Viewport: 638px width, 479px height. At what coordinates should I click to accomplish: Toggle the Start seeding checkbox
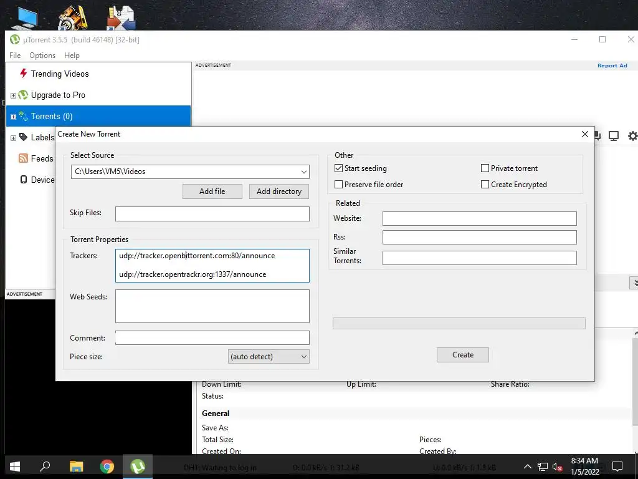(x=338, y=168)
